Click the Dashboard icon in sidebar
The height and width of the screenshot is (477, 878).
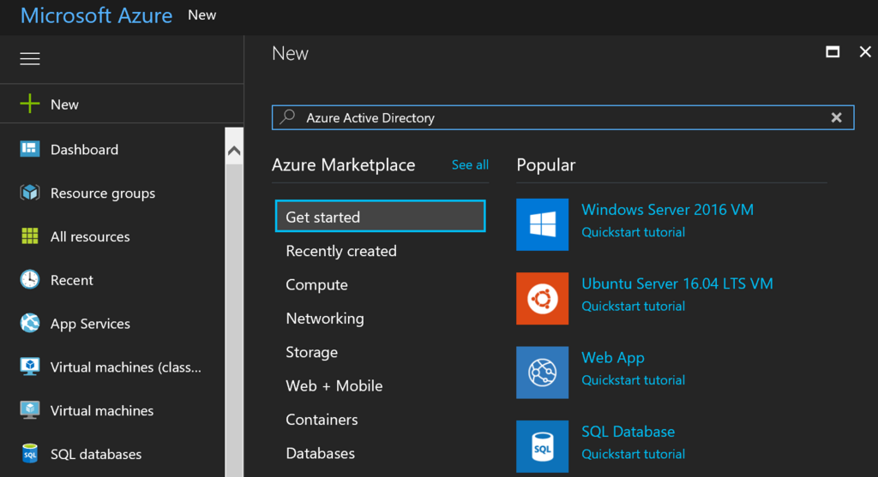[30, 149]
